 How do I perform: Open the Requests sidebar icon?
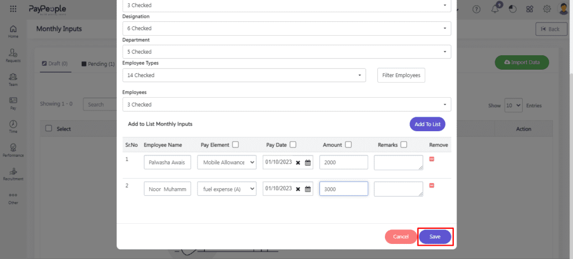point(13,55)
